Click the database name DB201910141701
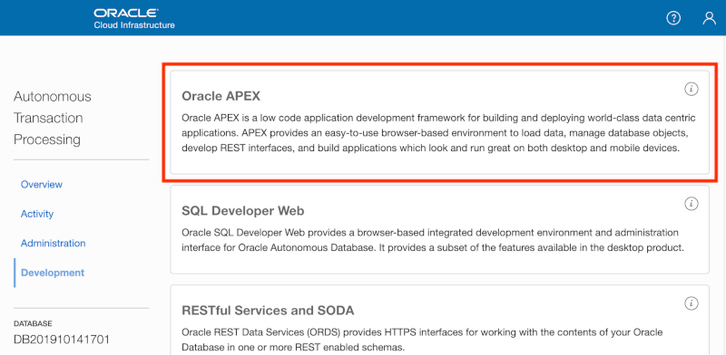This screenshot has width=726, height=355. 62,340
